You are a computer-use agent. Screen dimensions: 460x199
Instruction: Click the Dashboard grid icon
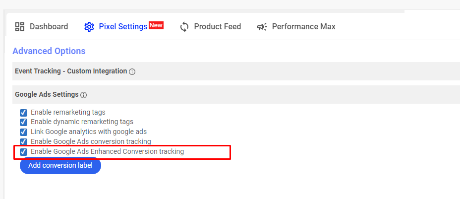coord(20,27)
